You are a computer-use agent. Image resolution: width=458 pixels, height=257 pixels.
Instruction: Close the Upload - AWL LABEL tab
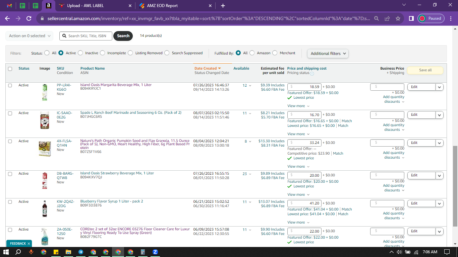[x=130, y=6]
